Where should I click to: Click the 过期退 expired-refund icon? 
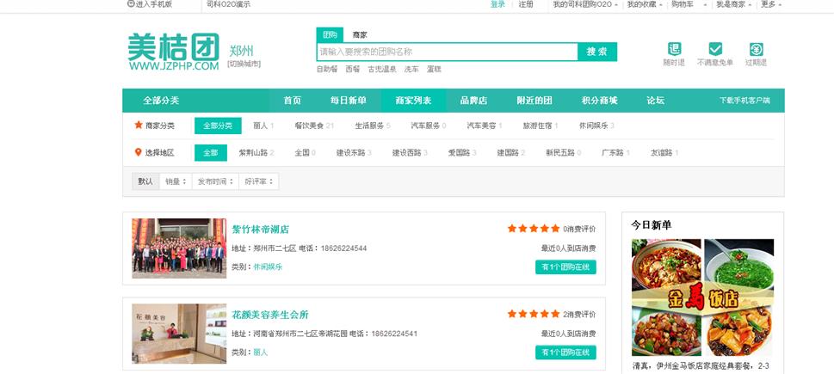[x=756, y=49]
